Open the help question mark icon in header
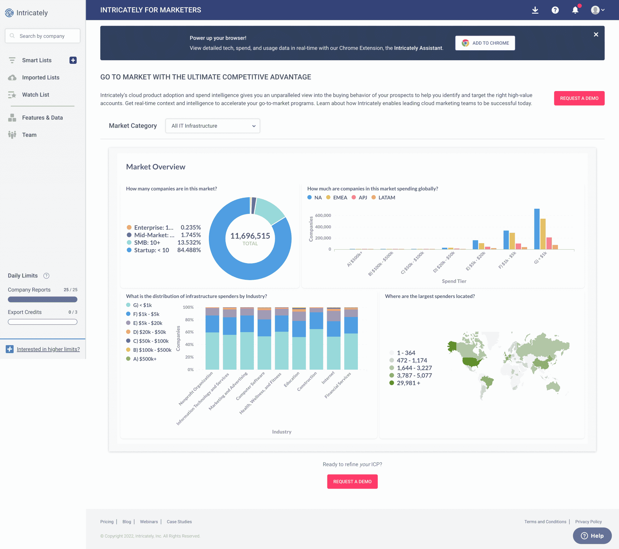This screenshot has height=549, width=619. click(x=555, y=10)
